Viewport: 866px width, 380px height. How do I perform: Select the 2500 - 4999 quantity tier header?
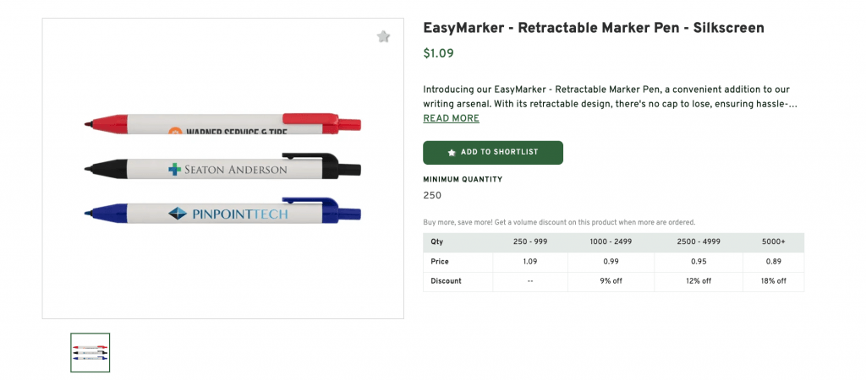(x=698, y=242)
